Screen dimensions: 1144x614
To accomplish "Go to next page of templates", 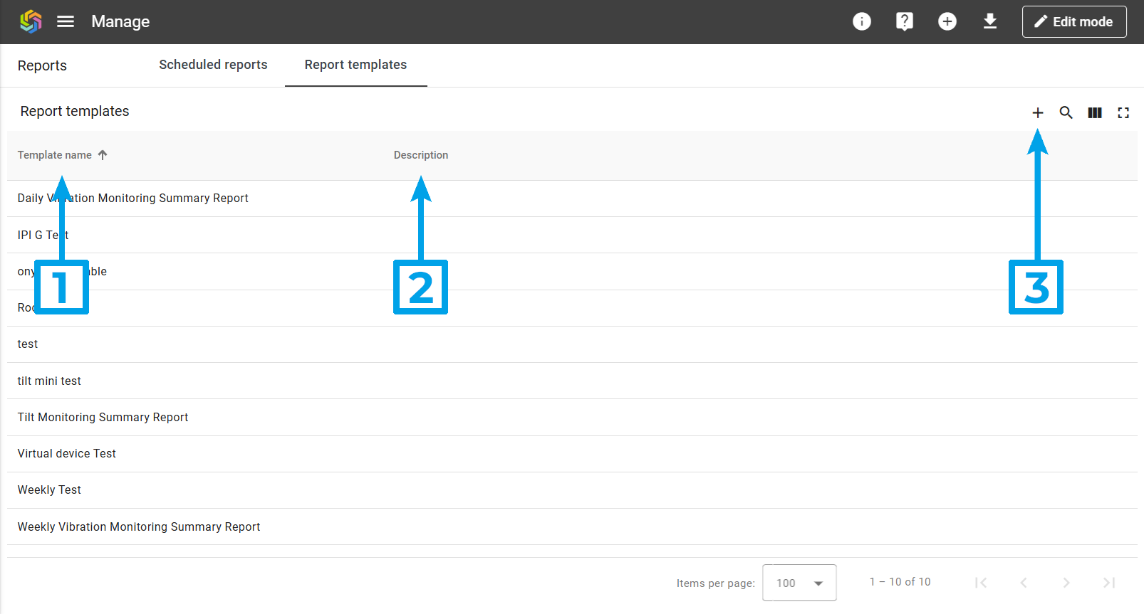I will tap(1066, 583).
